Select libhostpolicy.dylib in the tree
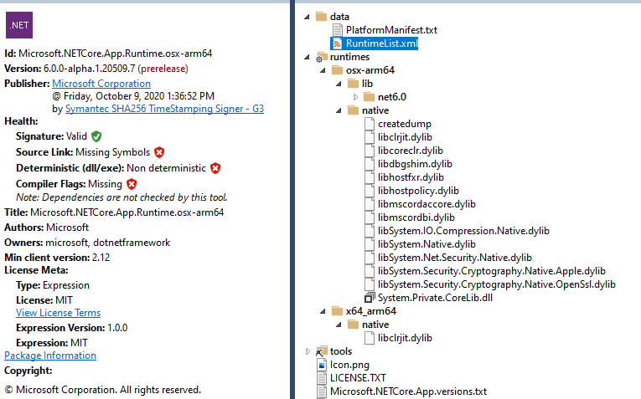Image resolution: width=641 pixels, height=399 pixels. point(418,191)
